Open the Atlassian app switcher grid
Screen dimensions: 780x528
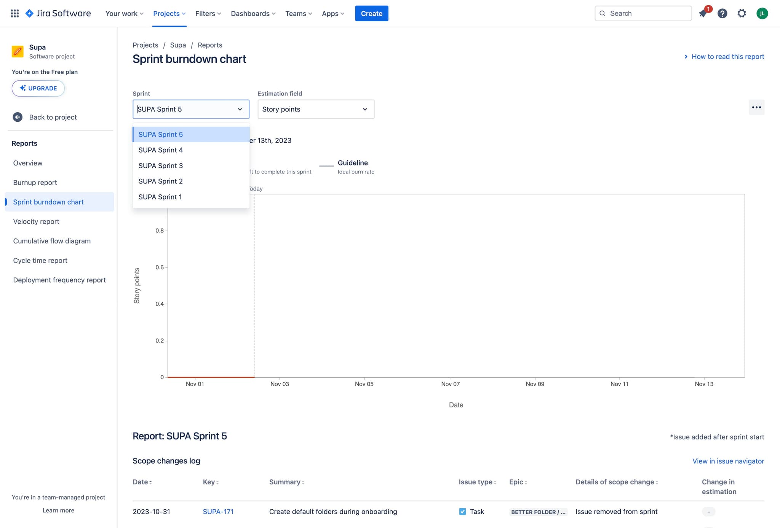[x=14, y=13]
